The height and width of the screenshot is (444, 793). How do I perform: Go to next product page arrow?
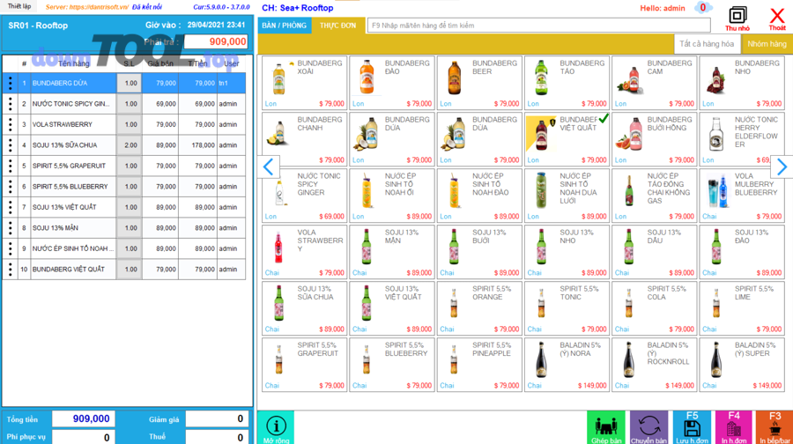pos(782,166)
